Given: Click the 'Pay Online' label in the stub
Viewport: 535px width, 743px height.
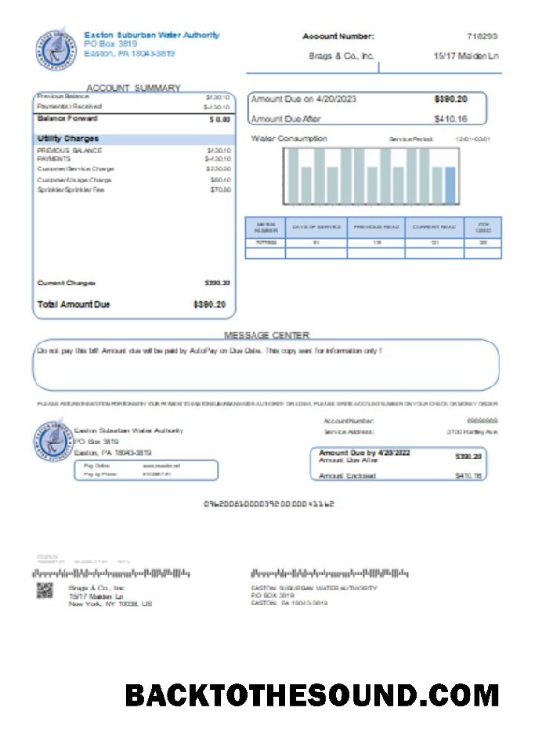Looking at the screenshot, I should point(97,466).
